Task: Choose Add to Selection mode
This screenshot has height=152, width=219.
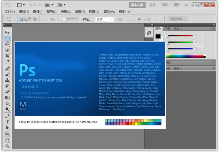Action: pyautogui.click(x=26, y=19)
